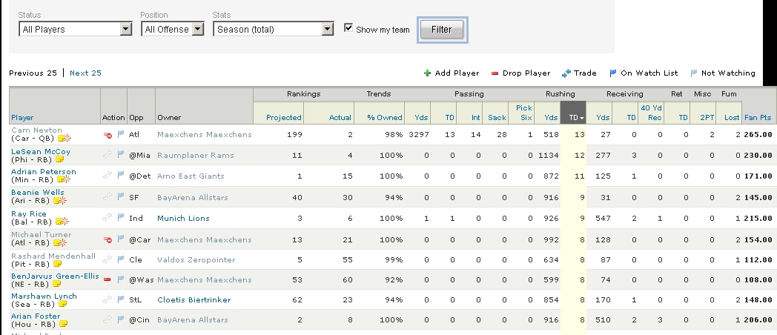Click the trade icon for Adrian Peterson
This screenshot has width=777, height=335.
(x=108, y=176)
